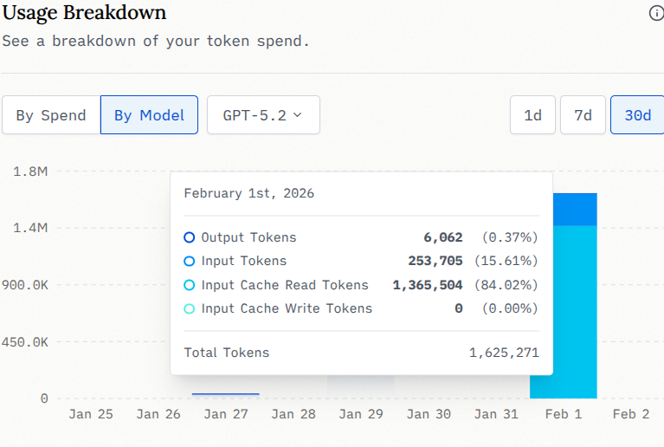Select the 30d time range
The height and width of the screenshot is (447, 664).
(x=637, y=115)
